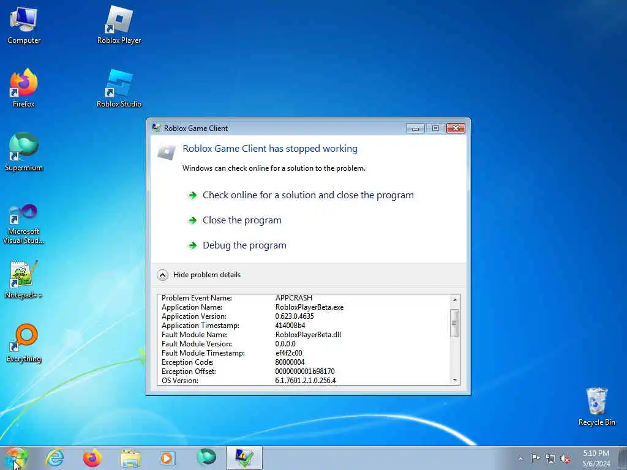Open the Action Center flag tray icon
627x470 pixels.
[535, 458]
